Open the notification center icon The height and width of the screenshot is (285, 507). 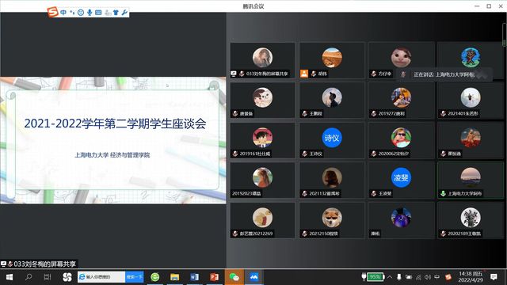tap(494, 277)
